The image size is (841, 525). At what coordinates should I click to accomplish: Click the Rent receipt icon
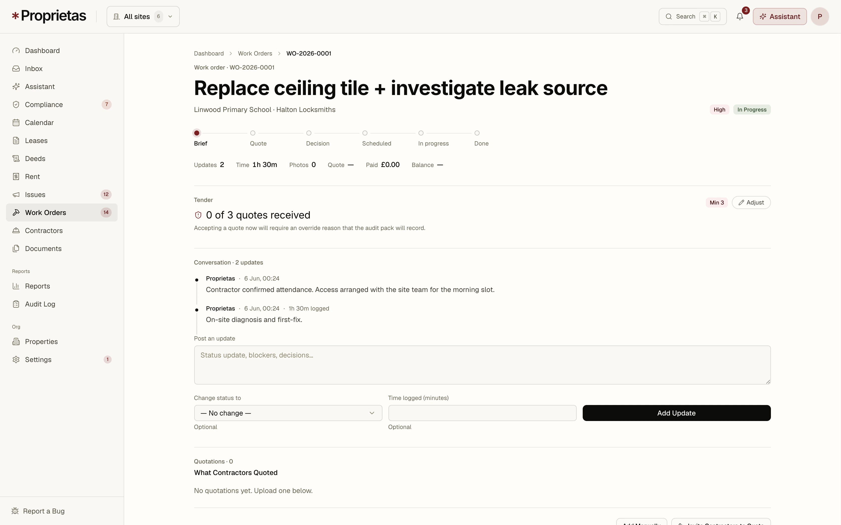pyautogui.click(x=16, y=177)
